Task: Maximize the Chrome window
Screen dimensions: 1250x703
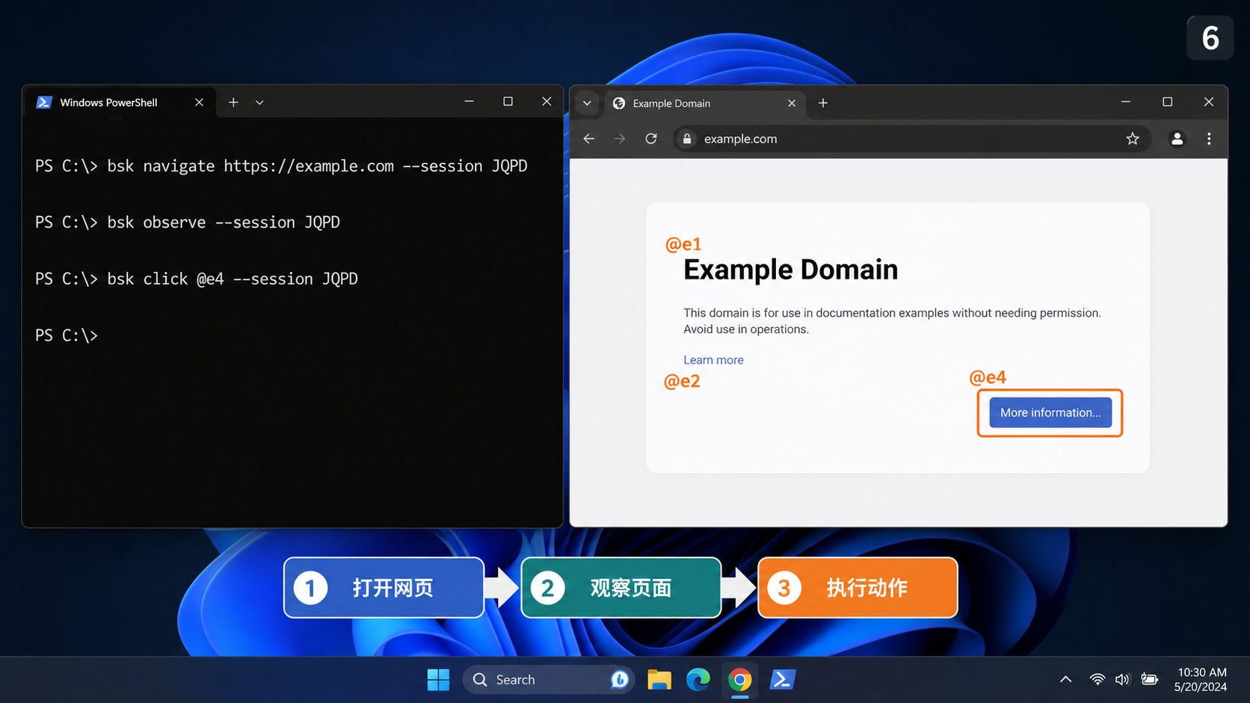Action: coord(1167,102)
